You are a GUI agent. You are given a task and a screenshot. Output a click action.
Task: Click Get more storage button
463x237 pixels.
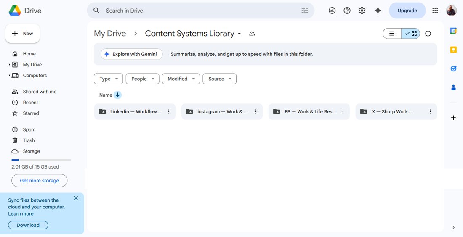pyautogui.click(x=39, y=181)
